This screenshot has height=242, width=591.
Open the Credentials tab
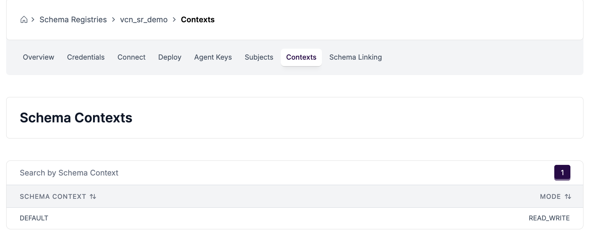click(x=85, y=57)
